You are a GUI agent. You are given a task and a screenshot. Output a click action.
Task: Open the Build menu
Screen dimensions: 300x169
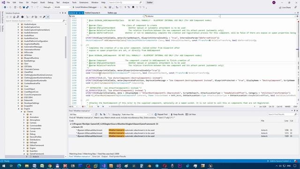point(43,2)
